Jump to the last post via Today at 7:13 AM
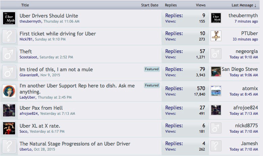 pos(243,113)
